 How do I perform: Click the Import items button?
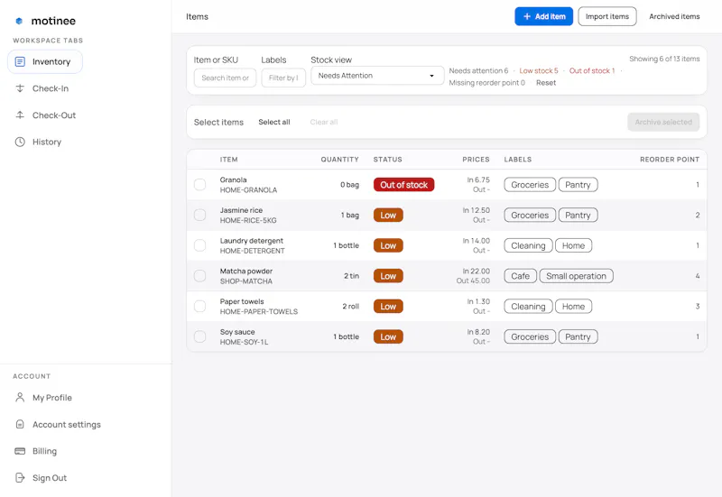click(607, 16)
